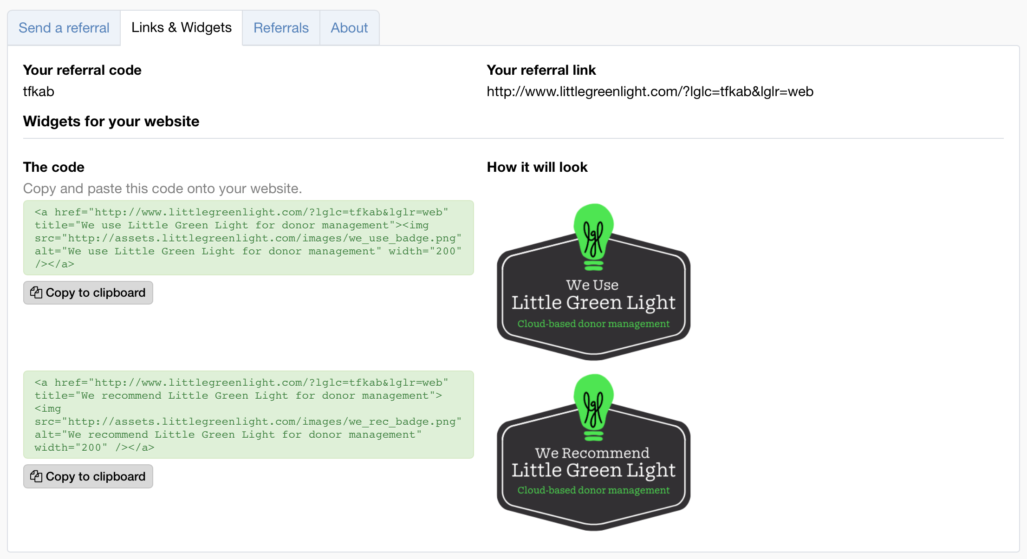Click the We Use badge image
The width and height of the screenshot is (1027, 559).
[593, 297]
